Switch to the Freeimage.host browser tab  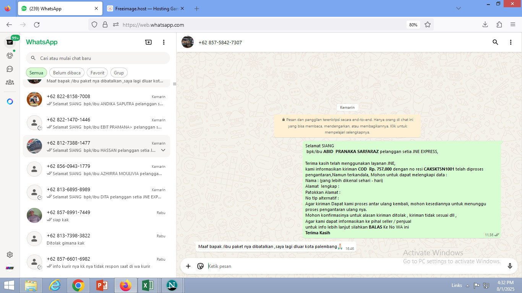pyautogui.click(x=145, y=8)
